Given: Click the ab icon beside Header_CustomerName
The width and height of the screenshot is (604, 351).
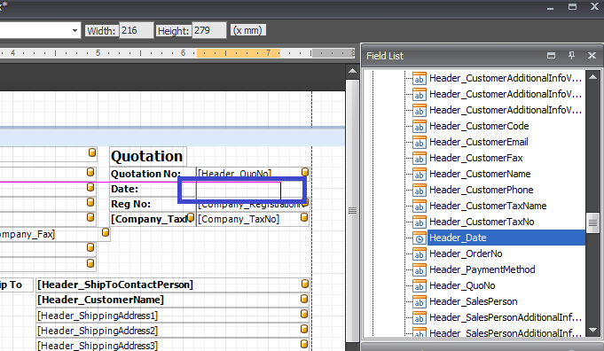Looking at the screenshot, I should click(420, 175).
